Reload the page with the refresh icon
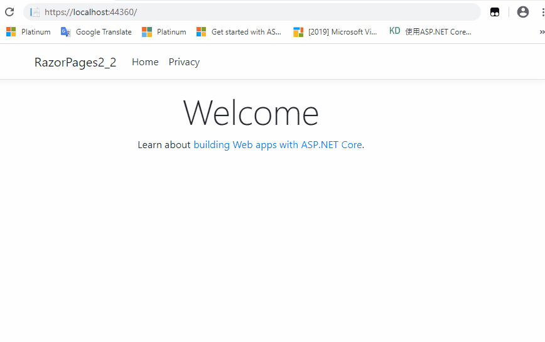 coord(9,12)
